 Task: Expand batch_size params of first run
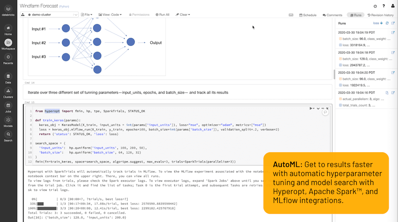(x=340, y=38)
